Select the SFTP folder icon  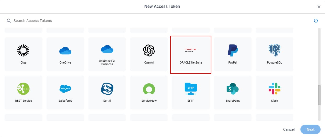[191, 89]
